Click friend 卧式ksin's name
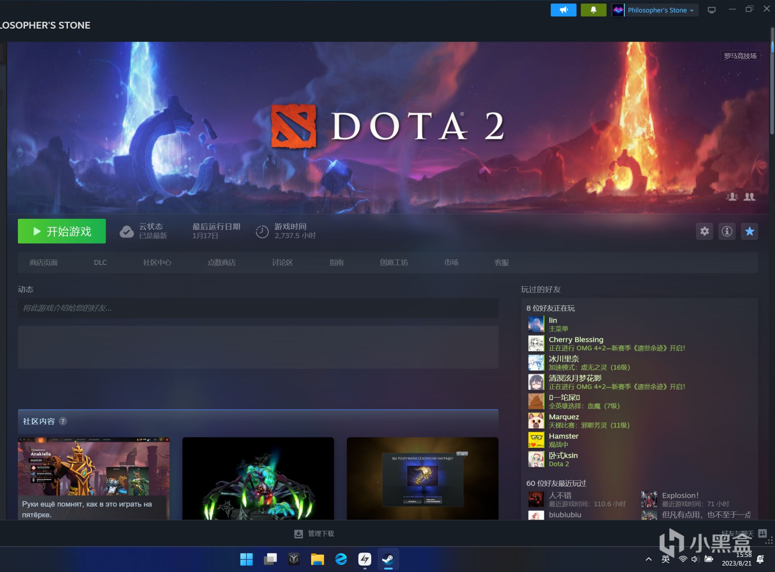The width and height of the screenshot is (775, 572). click(x=563, y=455)
